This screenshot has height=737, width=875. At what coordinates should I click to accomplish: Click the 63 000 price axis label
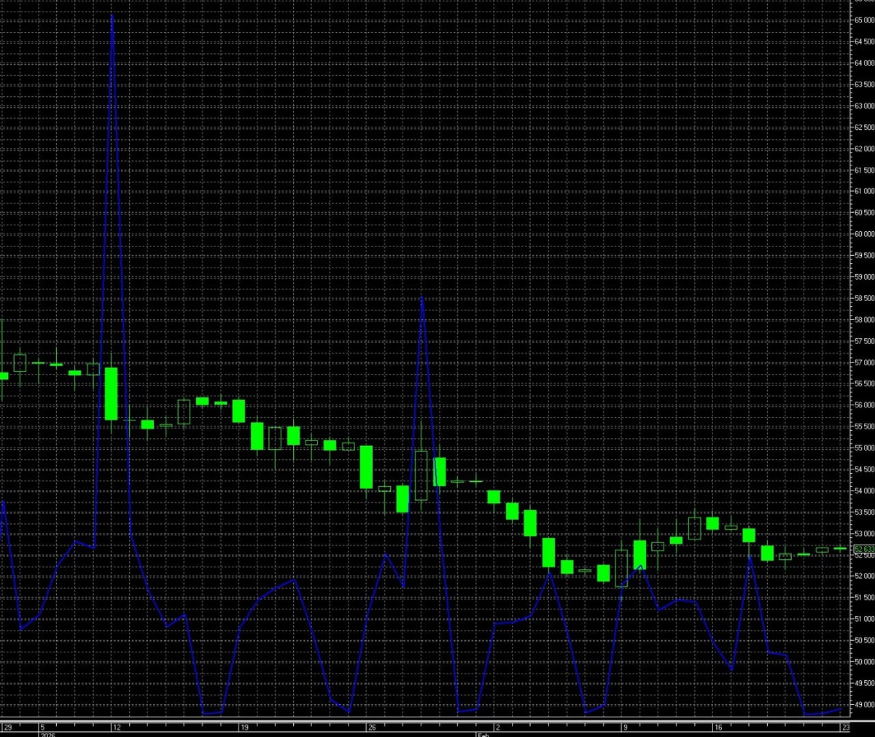click(864, 106)
